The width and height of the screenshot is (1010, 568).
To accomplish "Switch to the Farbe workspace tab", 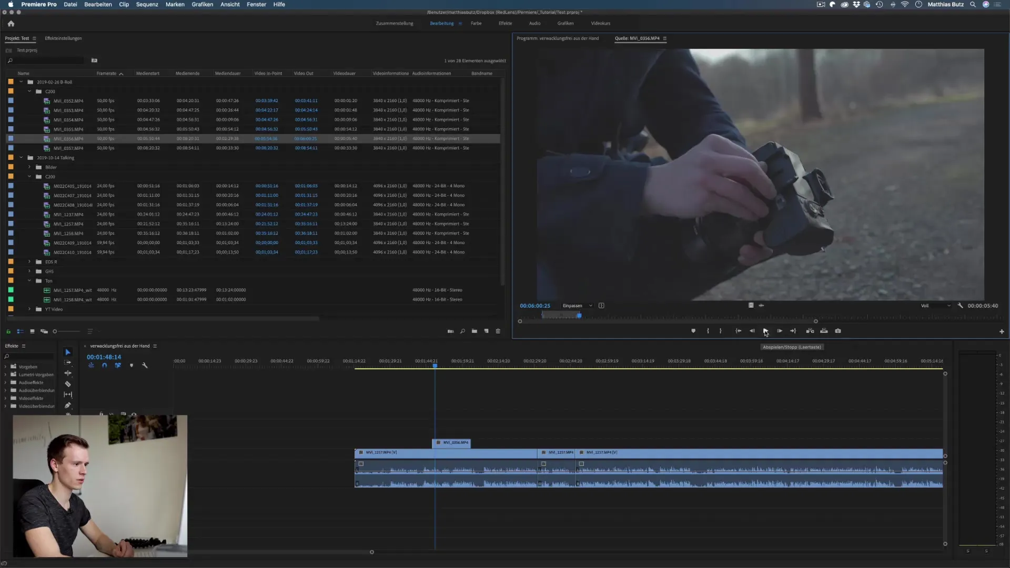I will pyautogui.click(x=476, y=24).
